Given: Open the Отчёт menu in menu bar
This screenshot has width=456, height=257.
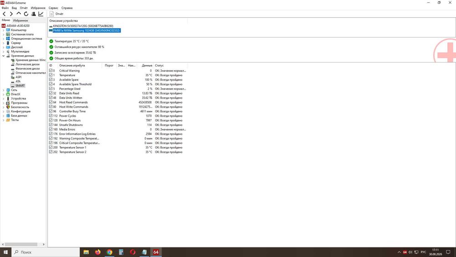Looking at the screenshot, I should [x=24, y=8].
